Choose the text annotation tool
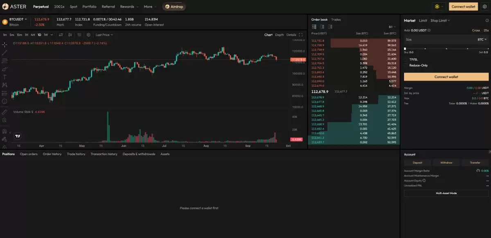This screenshot has width=491, height=238. tap(5, 76)
